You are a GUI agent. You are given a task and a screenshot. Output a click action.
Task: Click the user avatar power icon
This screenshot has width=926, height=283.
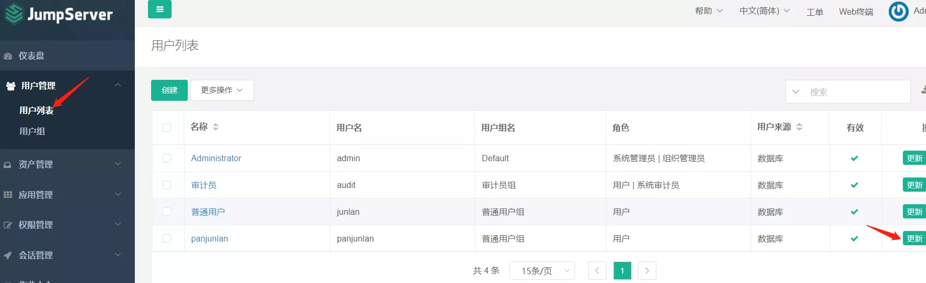coord(898,12)
